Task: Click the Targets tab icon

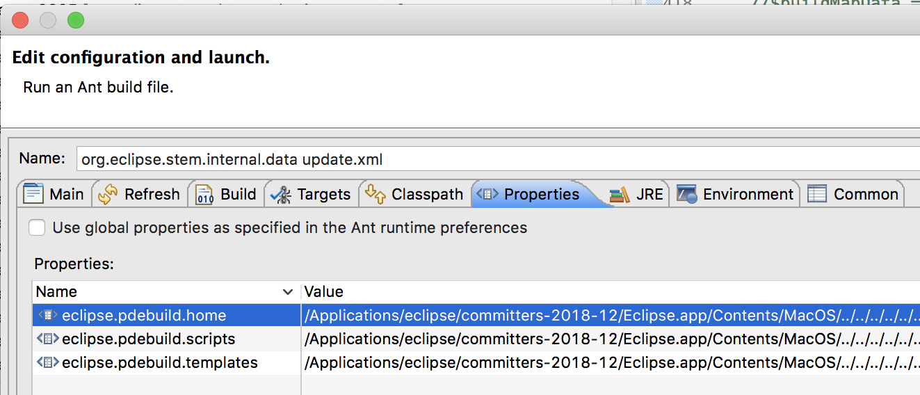Action: pos(281,194)
